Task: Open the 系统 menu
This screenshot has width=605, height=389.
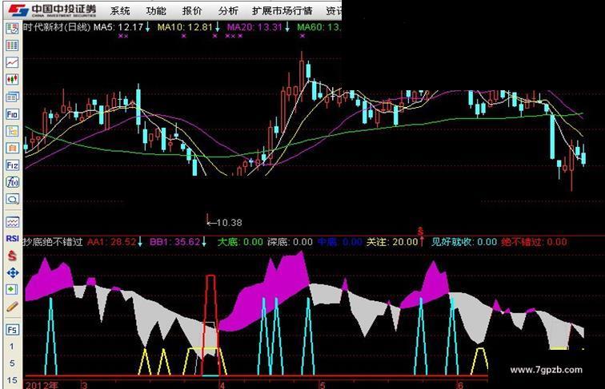Action: (x=120, y=11)
